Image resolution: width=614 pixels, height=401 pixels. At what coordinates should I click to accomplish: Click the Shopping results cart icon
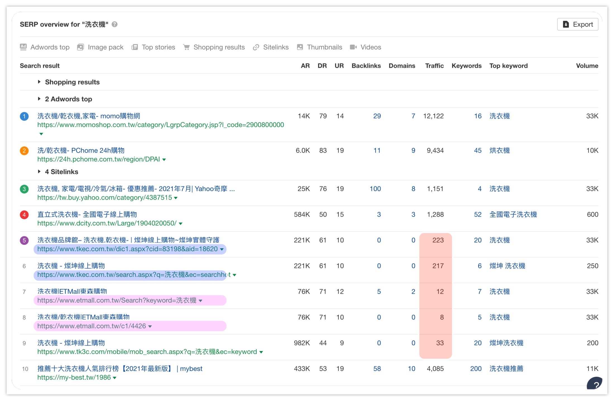(186, 47)
